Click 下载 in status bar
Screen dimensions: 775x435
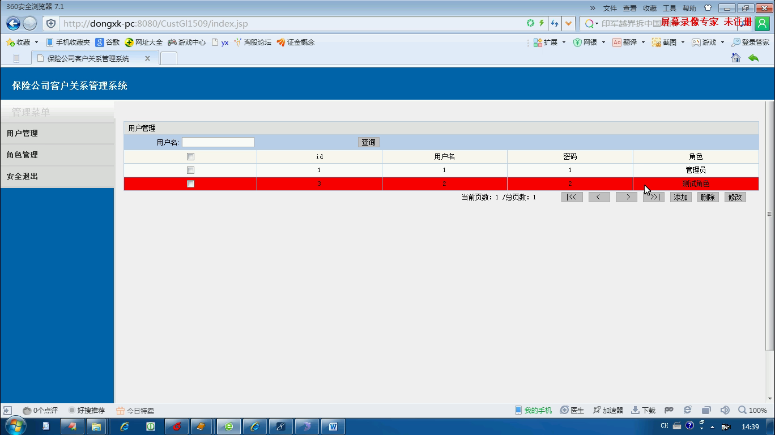point(644,410)
